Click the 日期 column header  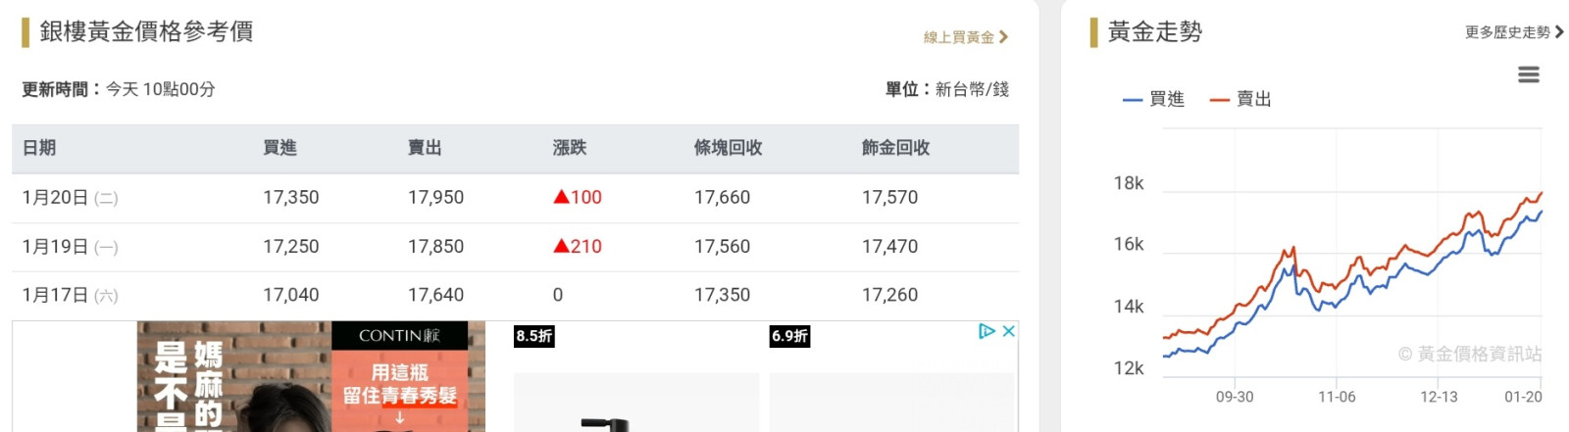pos(39,148)
